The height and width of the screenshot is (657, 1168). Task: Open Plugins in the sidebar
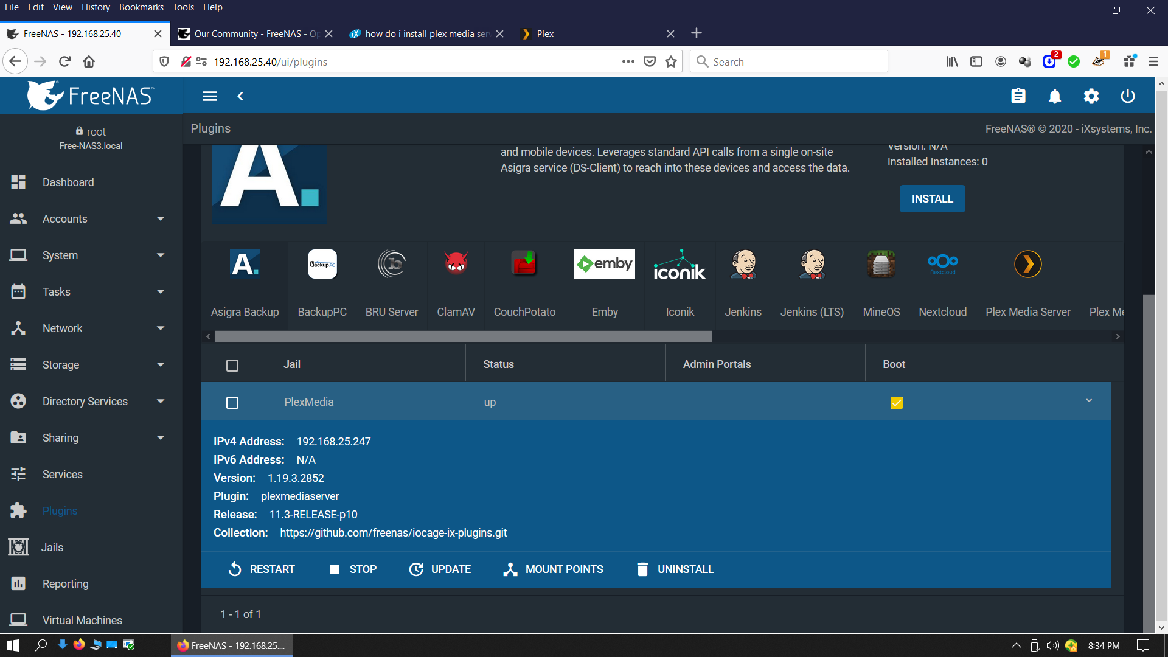60,511
